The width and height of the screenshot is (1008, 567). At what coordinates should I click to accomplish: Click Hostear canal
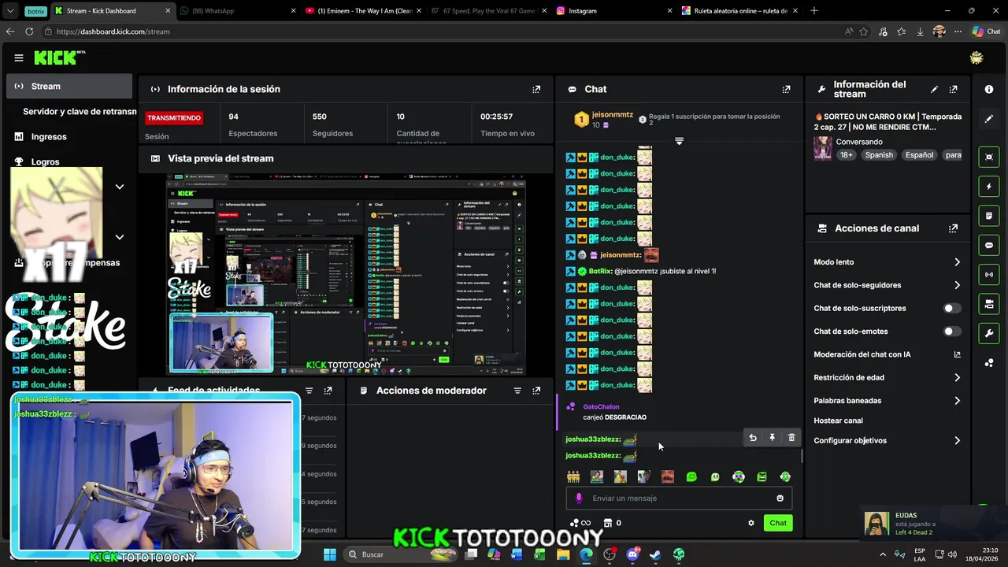(x=838, y=421)
